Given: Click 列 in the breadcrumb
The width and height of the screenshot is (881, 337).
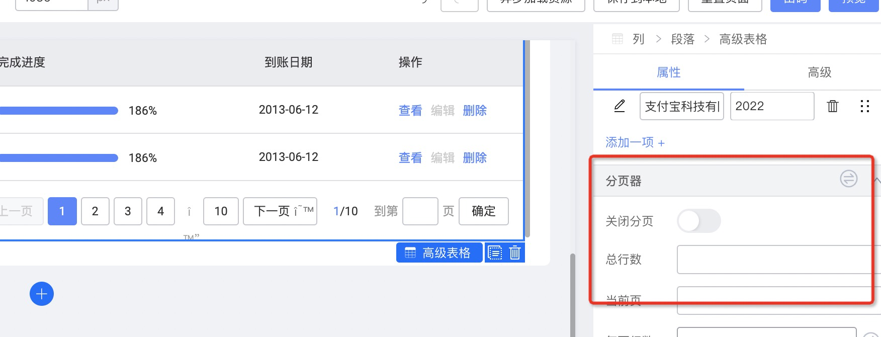Looking at the screenshot, I should tap(639, 39).
